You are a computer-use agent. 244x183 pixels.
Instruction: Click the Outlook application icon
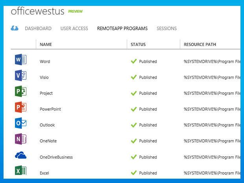click(21, 123)
